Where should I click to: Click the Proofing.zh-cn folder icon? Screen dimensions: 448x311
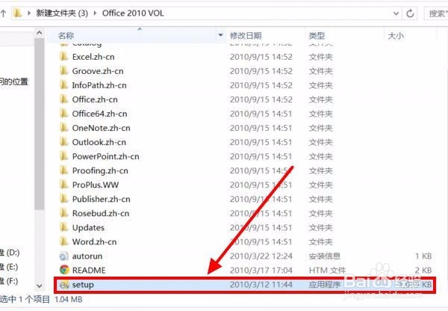(x=64, y=170)
